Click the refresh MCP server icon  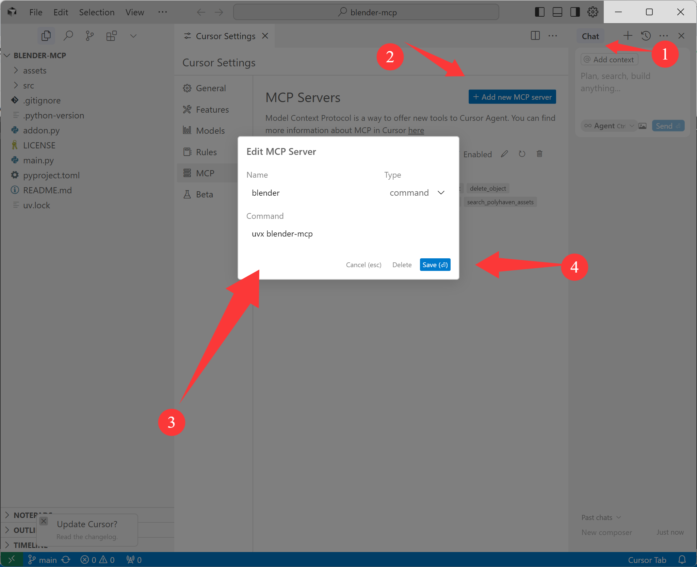coord(521,154)
